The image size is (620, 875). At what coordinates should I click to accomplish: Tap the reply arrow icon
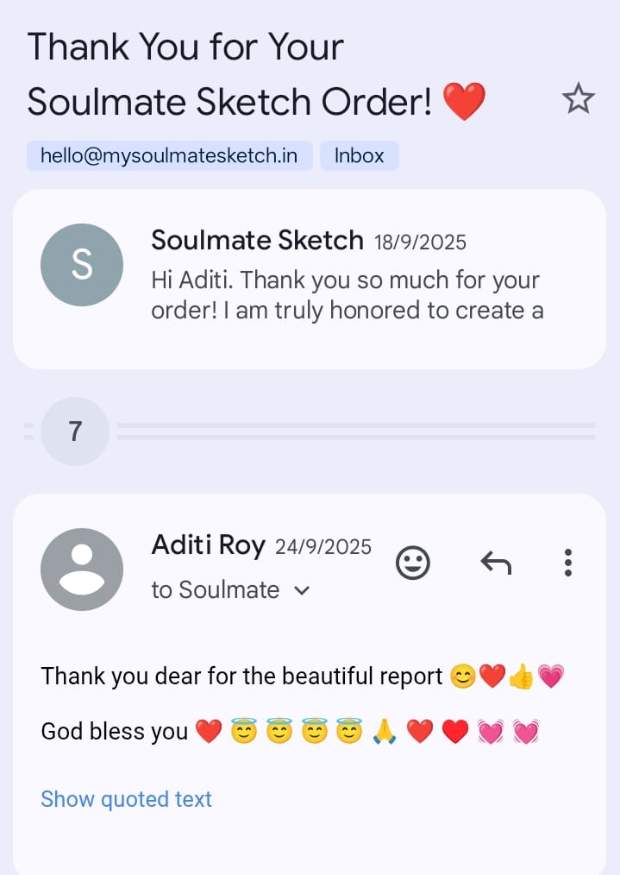pyautogui.click(x=496, y=563)
